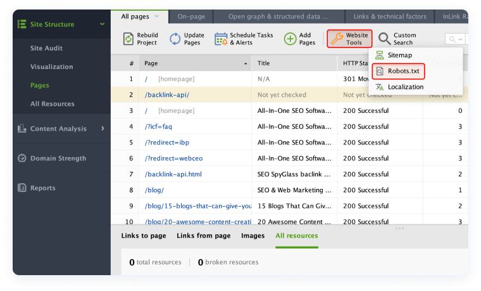
Task: Click the Update Pages icon
Action: 175,39
